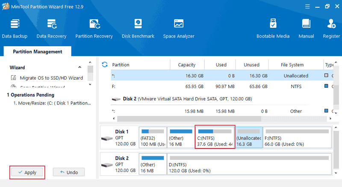342x187 pixels.
Task: Launch Data Recovery from toolbar
Action: pos(51,28)
